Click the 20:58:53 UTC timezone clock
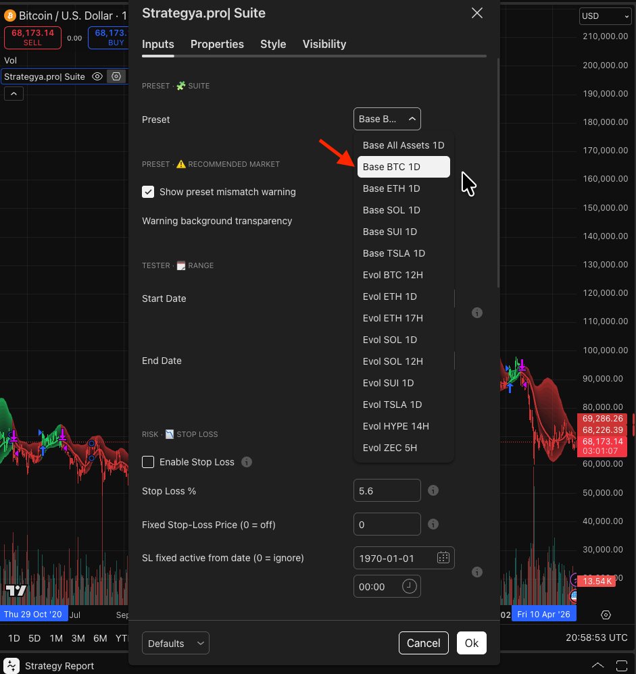The width and height of the screenshot is (636, 674). [596, 638]
